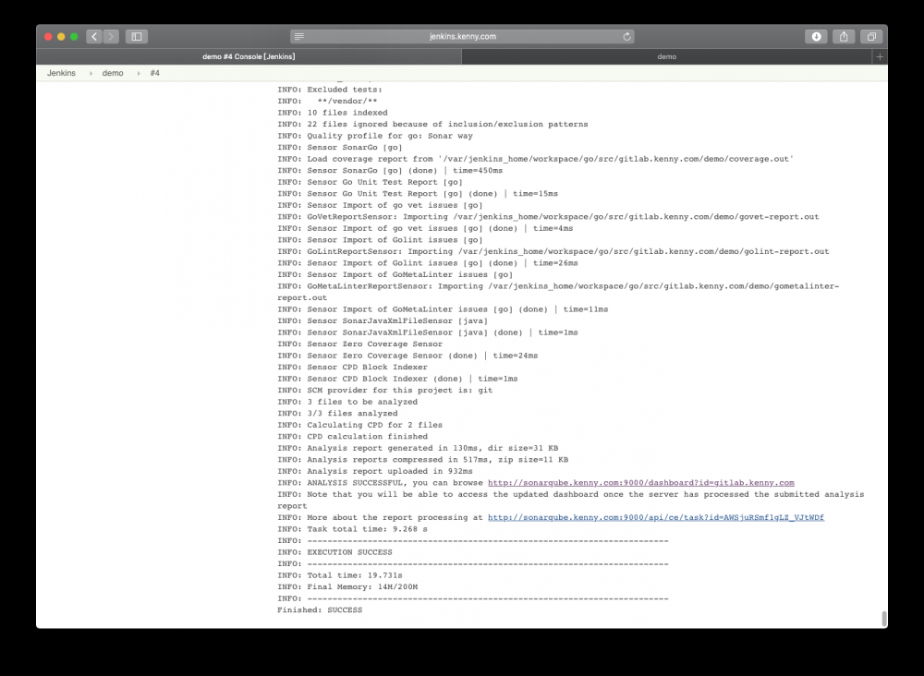The image size is (924, 676).
Task: Open the Show All Tabs overview icon
Action: tap(870, 36)
